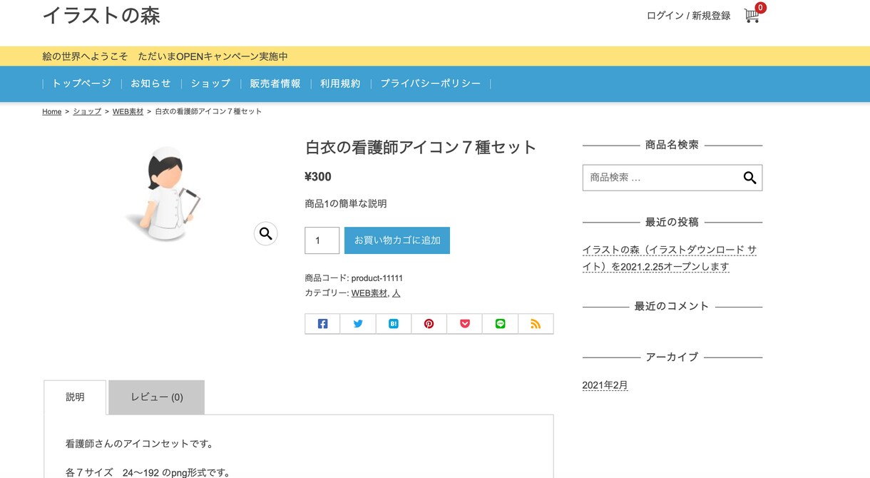870x478 pixels.
Task: Go to ショップ in navigation bar
Action: click(210, 83)
